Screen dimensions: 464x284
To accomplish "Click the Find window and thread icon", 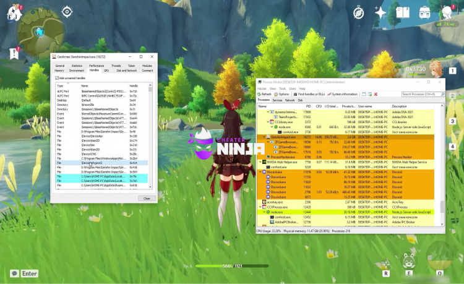I will tap(370, 94).
